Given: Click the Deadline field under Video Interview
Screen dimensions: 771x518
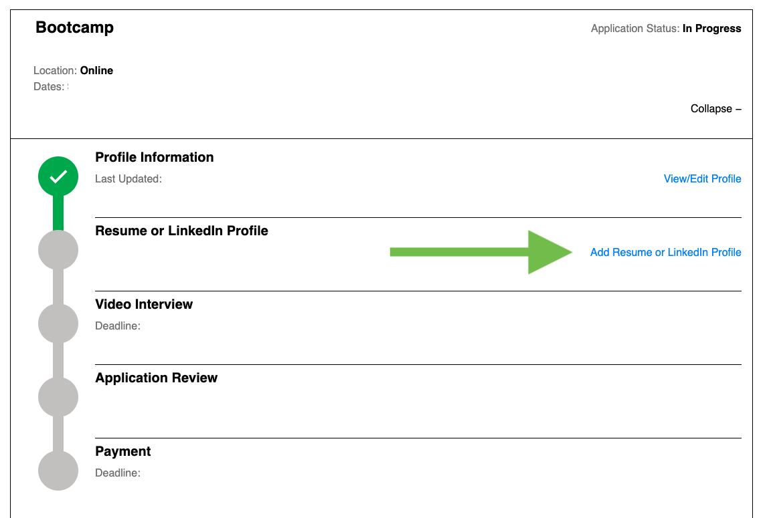Looking at the screenshot, I should [117, 326].
